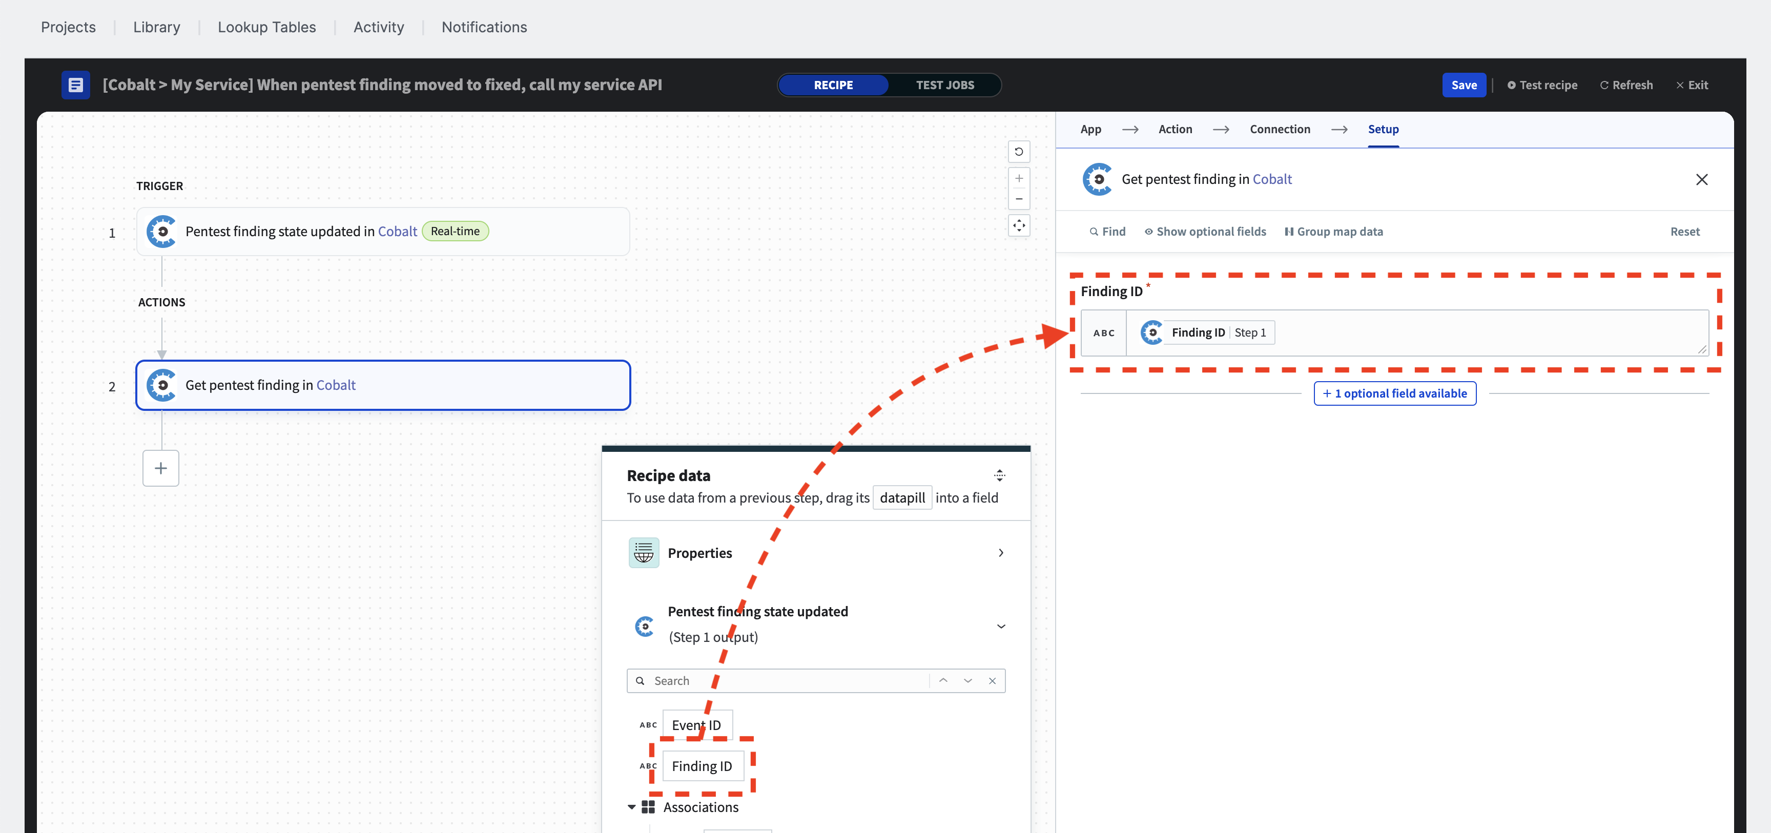Screen dimensions: 1771x833
Task: Select the Setup tab in right panel
Action: point(1384,129)
